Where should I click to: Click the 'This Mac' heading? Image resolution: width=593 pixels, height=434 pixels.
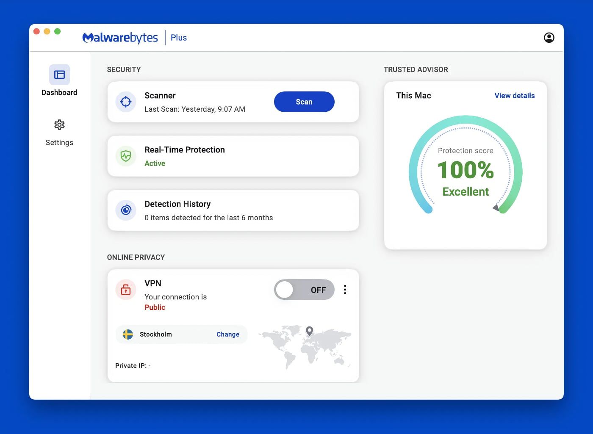(x=413, y=96)
